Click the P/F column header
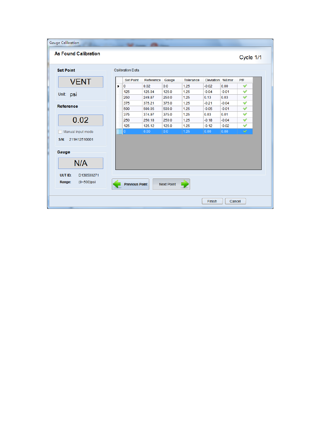The height and width of the screenshot is (442, 312). pyautogui.click(x=245, y=80)
